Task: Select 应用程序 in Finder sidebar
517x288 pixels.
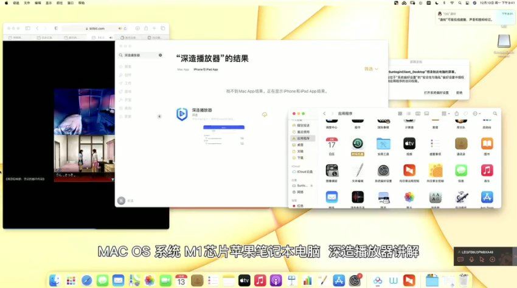Action: 303,139
